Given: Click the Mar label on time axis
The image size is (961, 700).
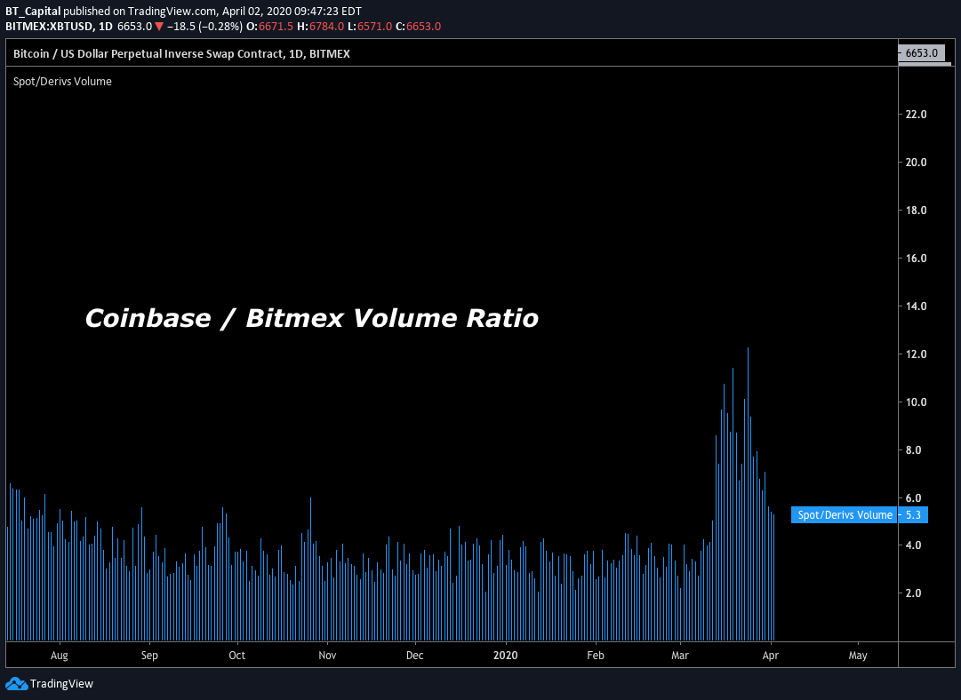Looking at the screenshot, I should pyautogui.click(x=680, y=656).
